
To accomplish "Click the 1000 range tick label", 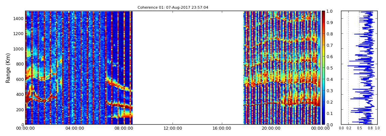I will (x=18, y=49).
